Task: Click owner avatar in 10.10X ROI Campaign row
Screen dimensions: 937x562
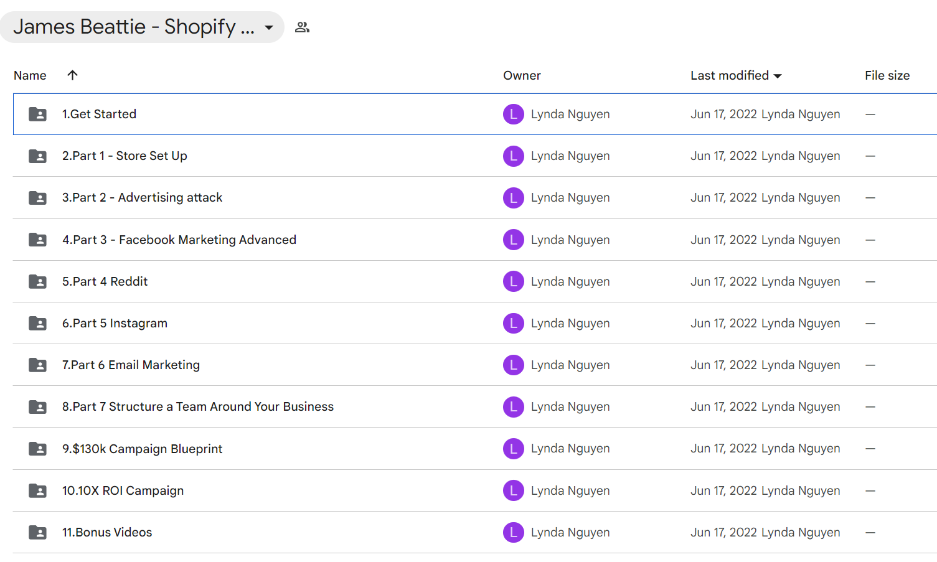Action: pos(514,490)
